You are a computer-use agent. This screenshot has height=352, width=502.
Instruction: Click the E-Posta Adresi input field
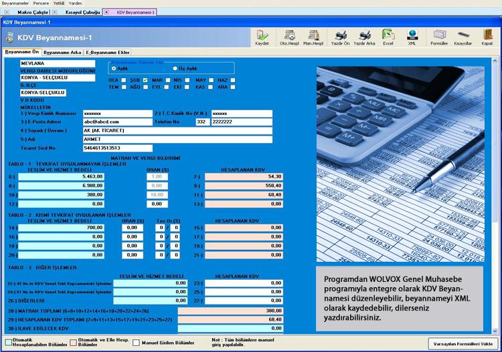tap(117, 122)
